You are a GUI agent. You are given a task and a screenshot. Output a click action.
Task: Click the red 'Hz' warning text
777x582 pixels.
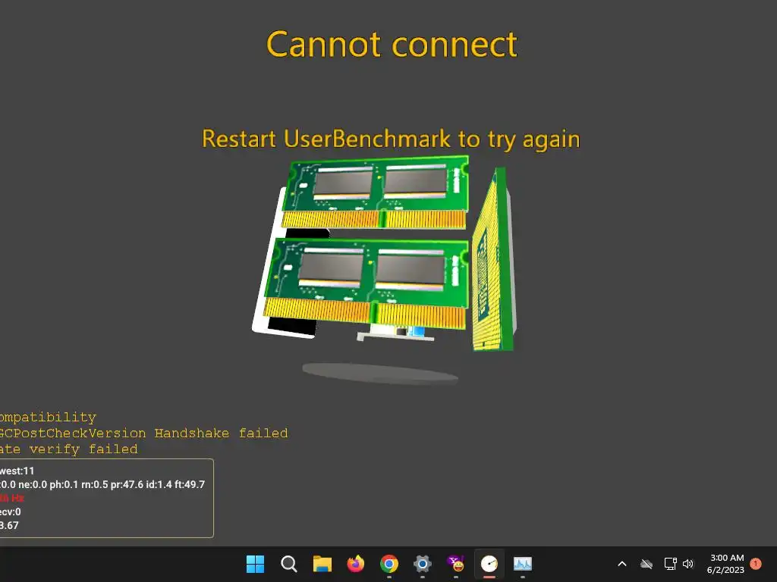pyautogui.click(x=12, y=498)
